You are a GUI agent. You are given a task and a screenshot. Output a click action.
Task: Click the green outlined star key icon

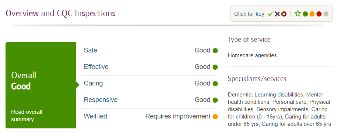click(298, 14)
